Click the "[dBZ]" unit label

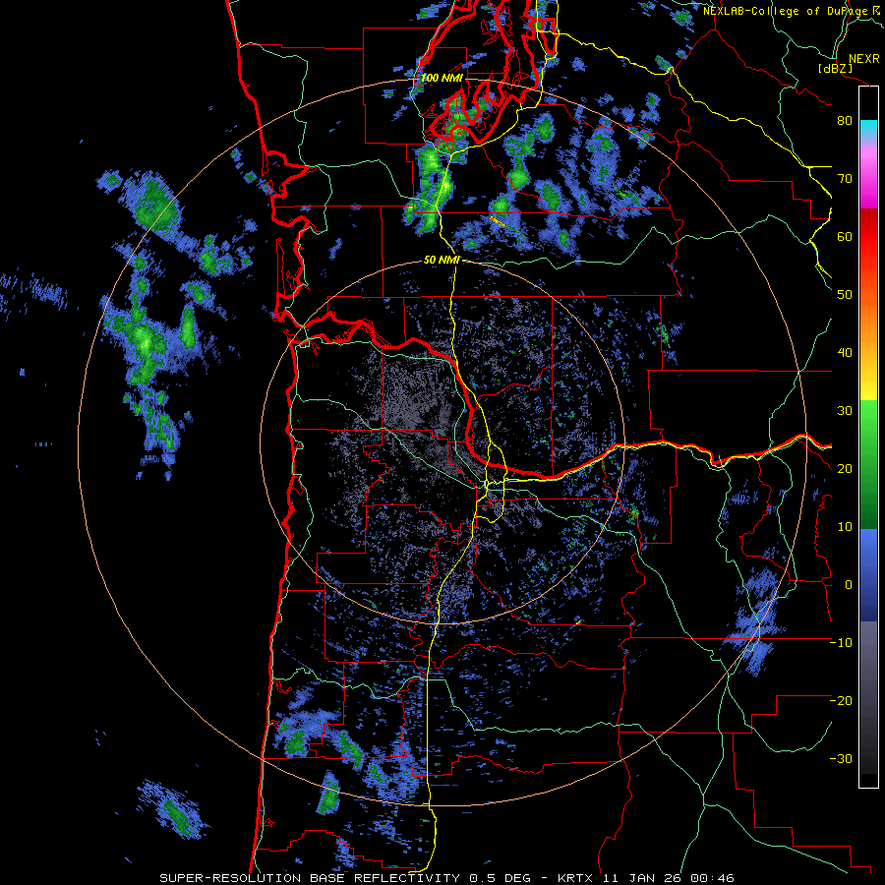(836, 68)
